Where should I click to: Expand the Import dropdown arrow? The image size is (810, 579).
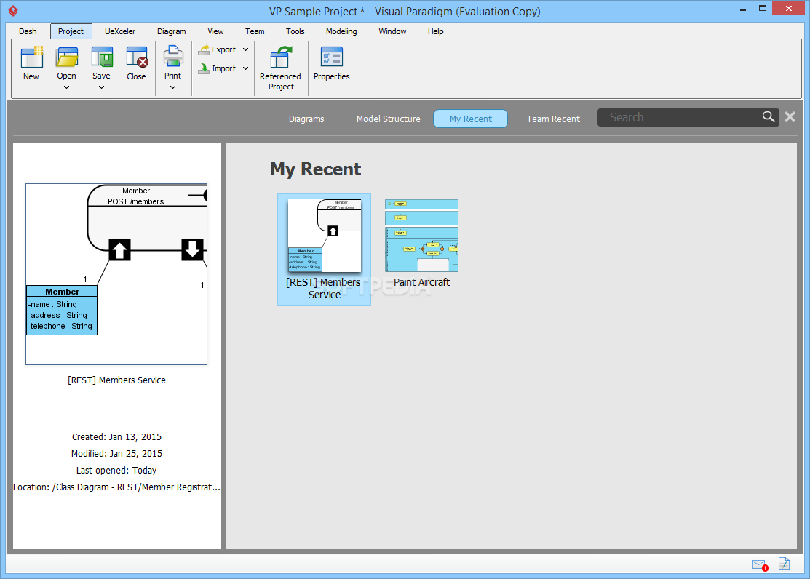coord(246,68)
